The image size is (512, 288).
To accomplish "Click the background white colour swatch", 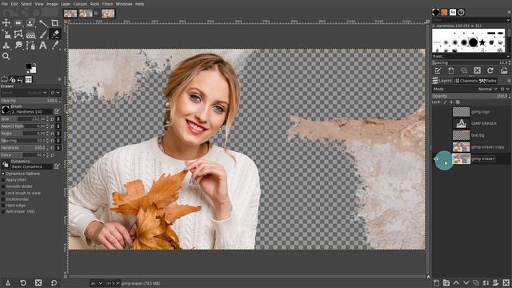I will tap(34, 70).
